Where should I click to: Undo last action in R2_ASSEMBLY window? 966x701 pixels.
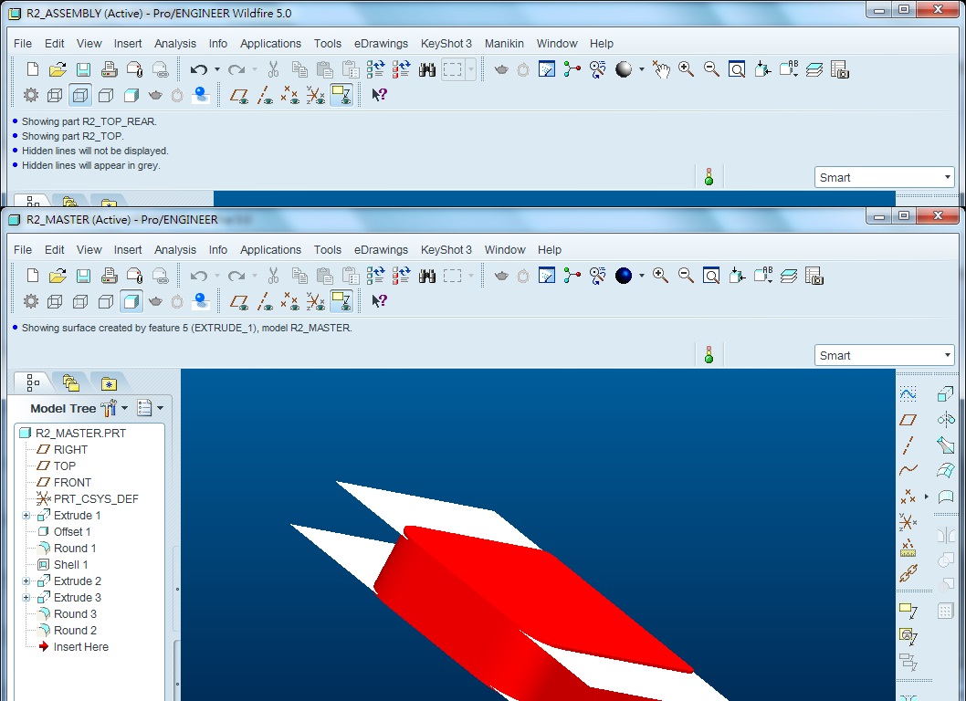198,69
